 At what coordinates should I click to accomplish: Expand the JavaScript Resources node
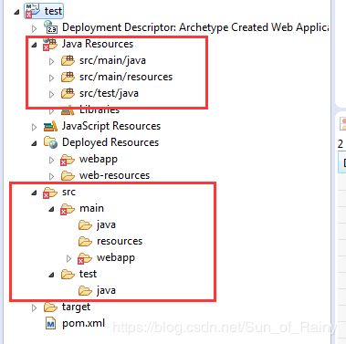coord(34,127)
